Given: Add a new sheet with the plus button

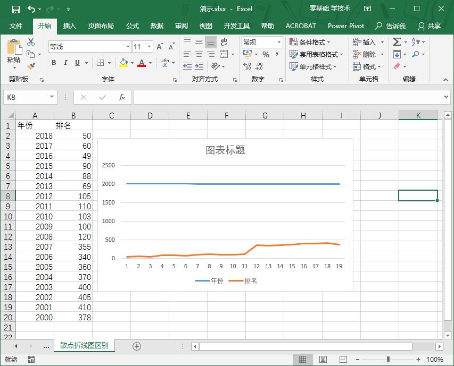Looking at the screenshot, I should click(137, 346).
